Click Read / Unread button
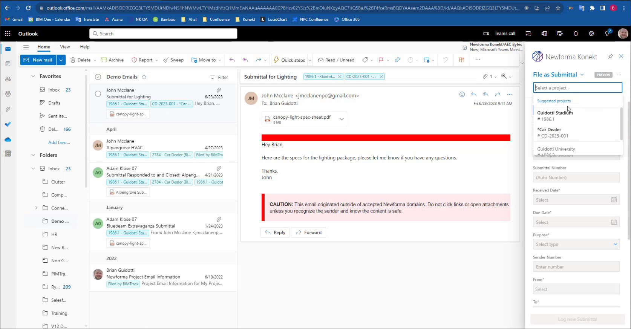Image resolution: width=631 pixels, height=329 pixels. coord(336,60)
